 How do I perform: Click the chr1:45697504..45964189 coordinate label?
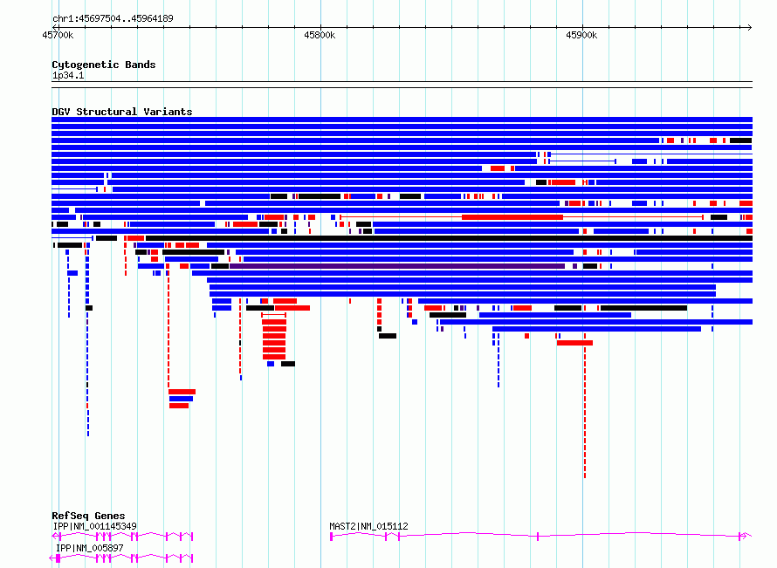113,18
